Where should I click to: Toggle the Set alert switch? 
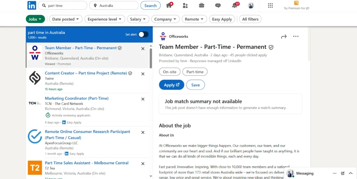click(x=143, y=35)
